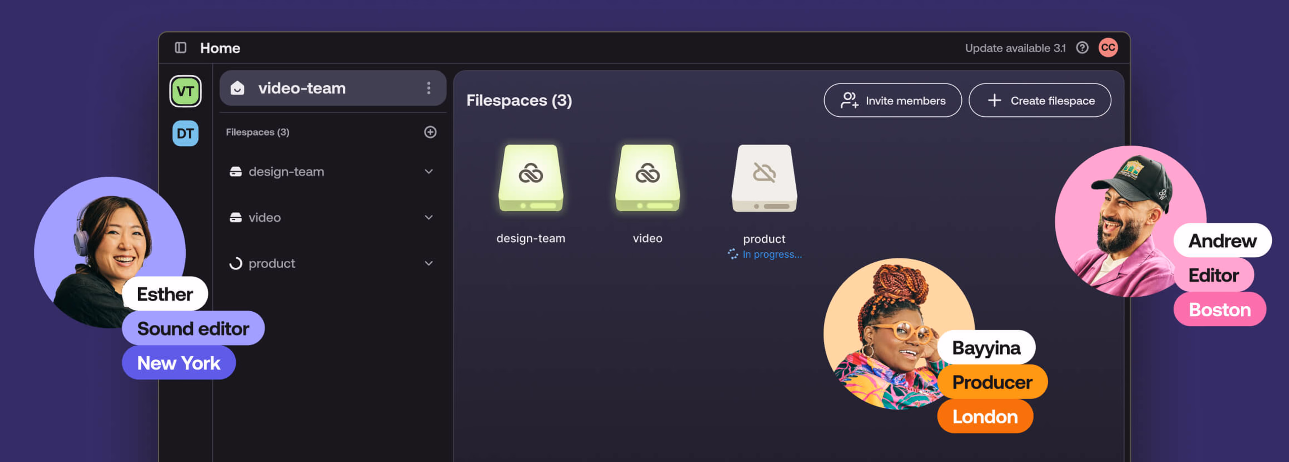Click the plus icon next to Filespaces

(x=429, y=132)
